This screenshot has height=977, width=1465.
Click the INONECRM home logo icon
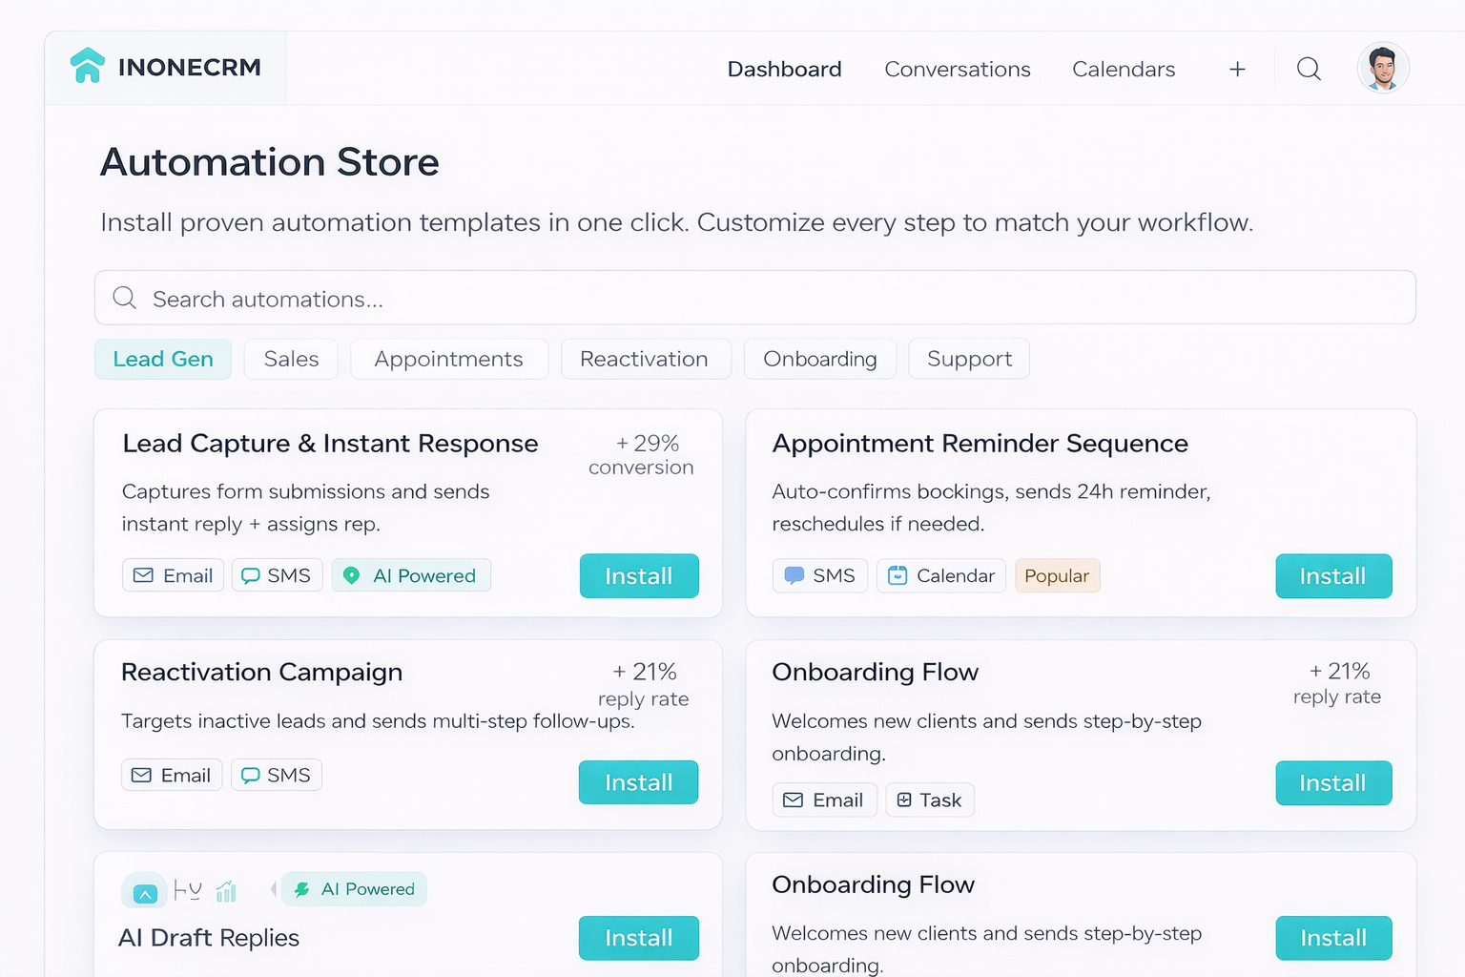89,66
